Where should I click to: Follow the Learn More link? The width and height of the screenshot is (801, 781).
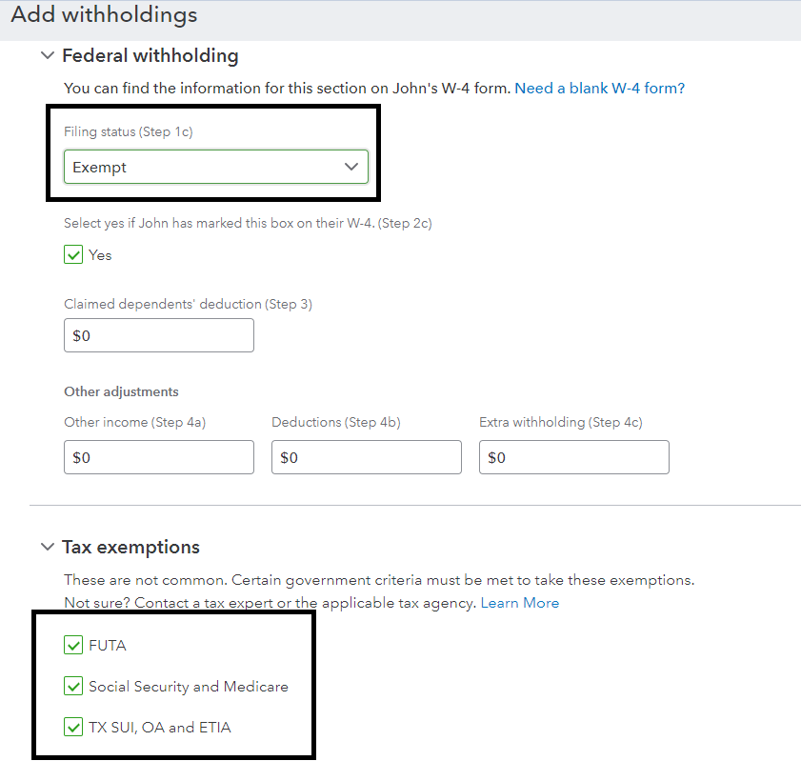pos(519,603)
